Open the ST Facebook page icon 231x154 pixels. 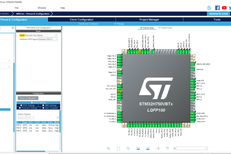[217, 8]
